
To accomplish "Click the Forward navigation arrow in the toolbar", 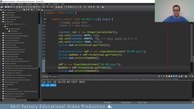I will 98,7.
